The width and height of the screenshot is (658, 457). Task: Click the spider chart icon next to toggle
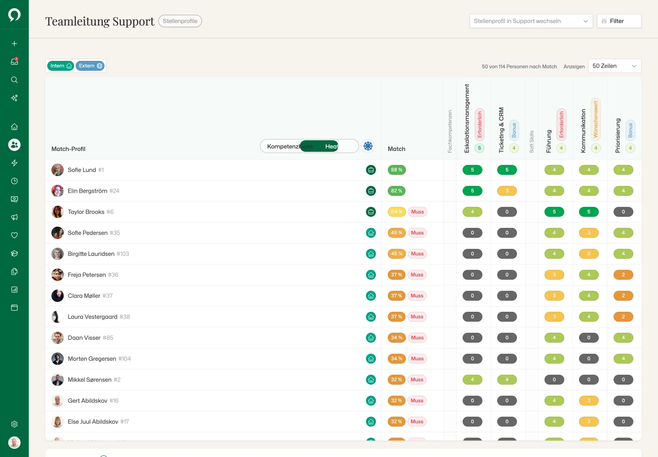[x=368, y=146]
